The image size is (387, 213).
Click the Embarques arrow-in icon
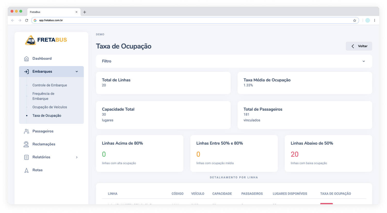pos(26,72)
